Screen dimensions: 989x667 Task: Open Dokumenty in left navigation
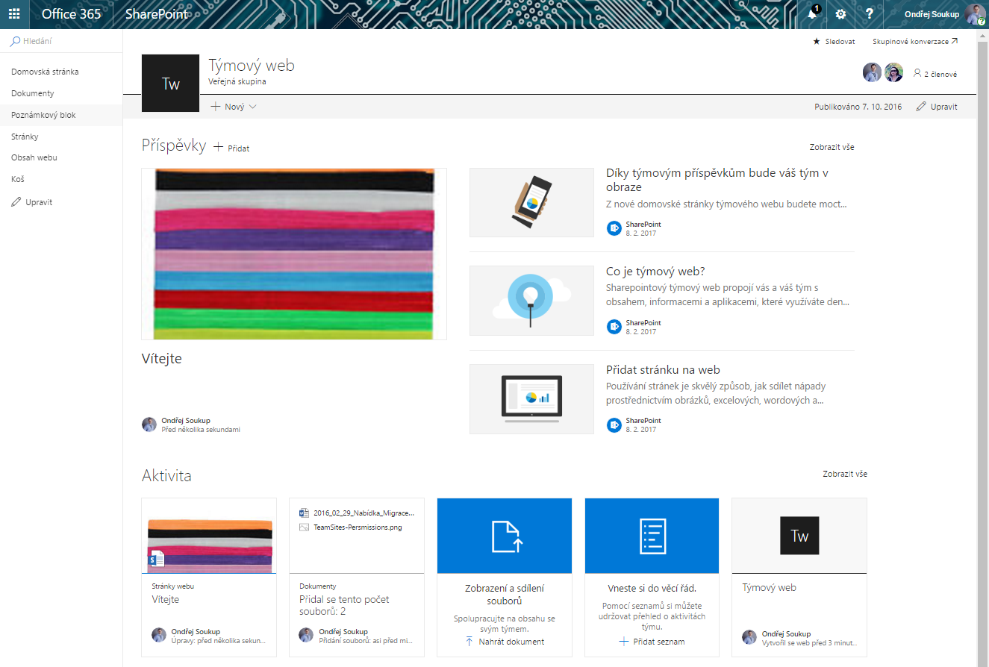pyautogui.click(x=33, y=93)
